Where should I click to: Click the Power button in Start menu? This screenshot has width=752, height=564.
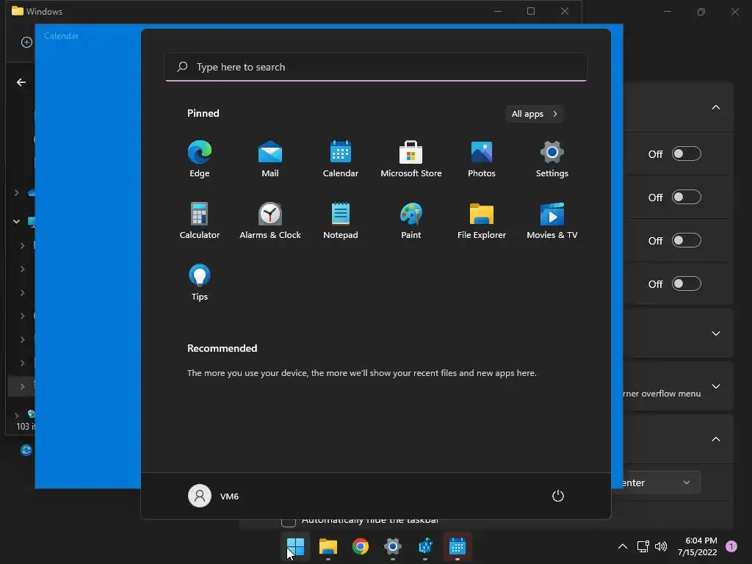558,496
